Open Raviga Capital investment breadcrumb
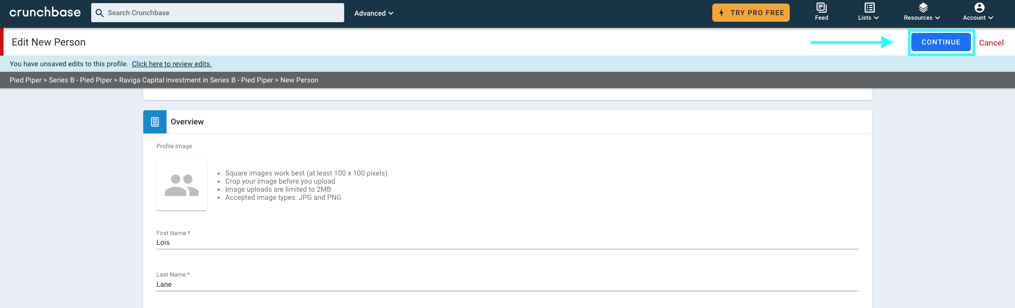The height and width of the screenshot is (308, 1015). [x=196, y=80]
